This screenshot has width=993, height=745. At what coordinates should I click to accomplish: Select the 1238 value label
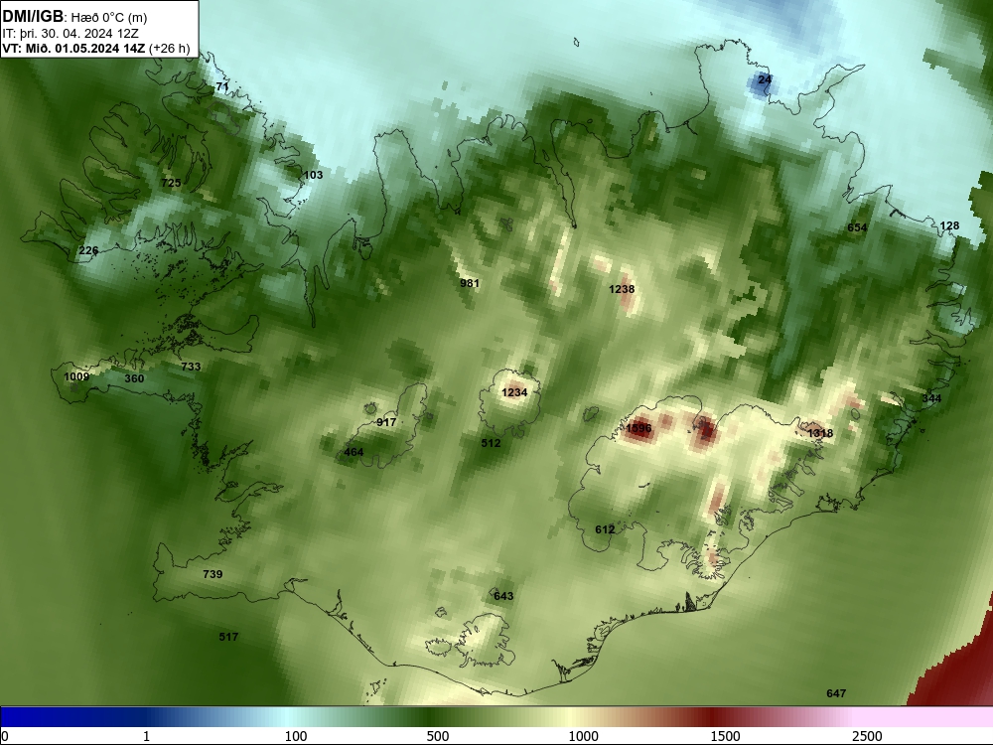pyautogui.click(x=622, y=289)
